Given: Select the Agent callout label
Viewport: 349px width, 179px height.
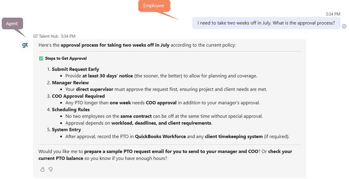Looking at the screenshot, I should coord(12,23).
